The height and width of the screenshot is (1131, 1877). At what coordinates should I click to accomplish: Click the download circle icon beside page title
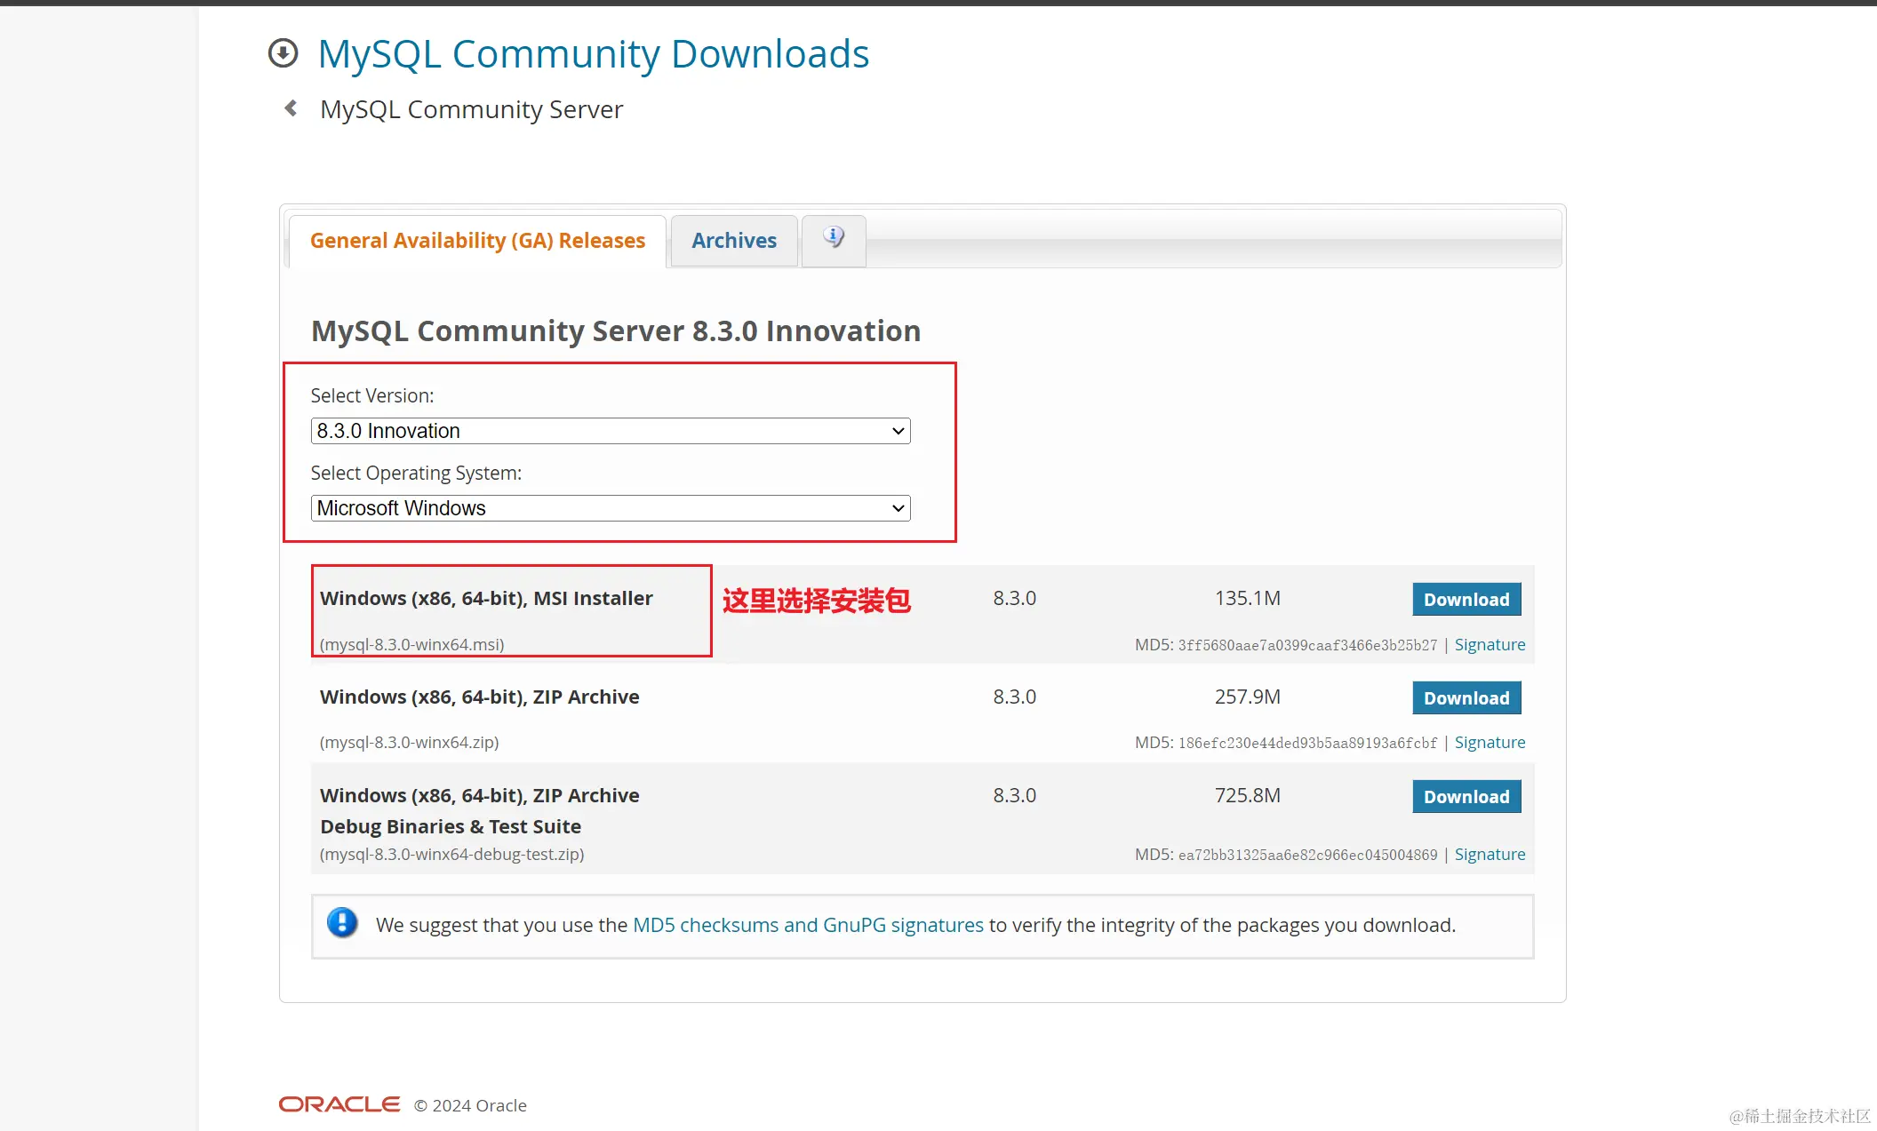pyautogui.click(x=283, y=53)
